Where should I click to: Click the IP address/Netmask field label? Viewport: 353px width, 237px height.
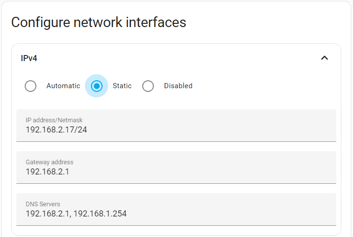point(54,120)
